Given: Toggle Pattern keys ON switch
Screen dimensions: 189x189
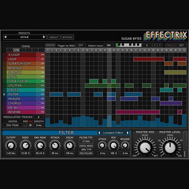Looking at the screenshot, I should pos(108,45).
